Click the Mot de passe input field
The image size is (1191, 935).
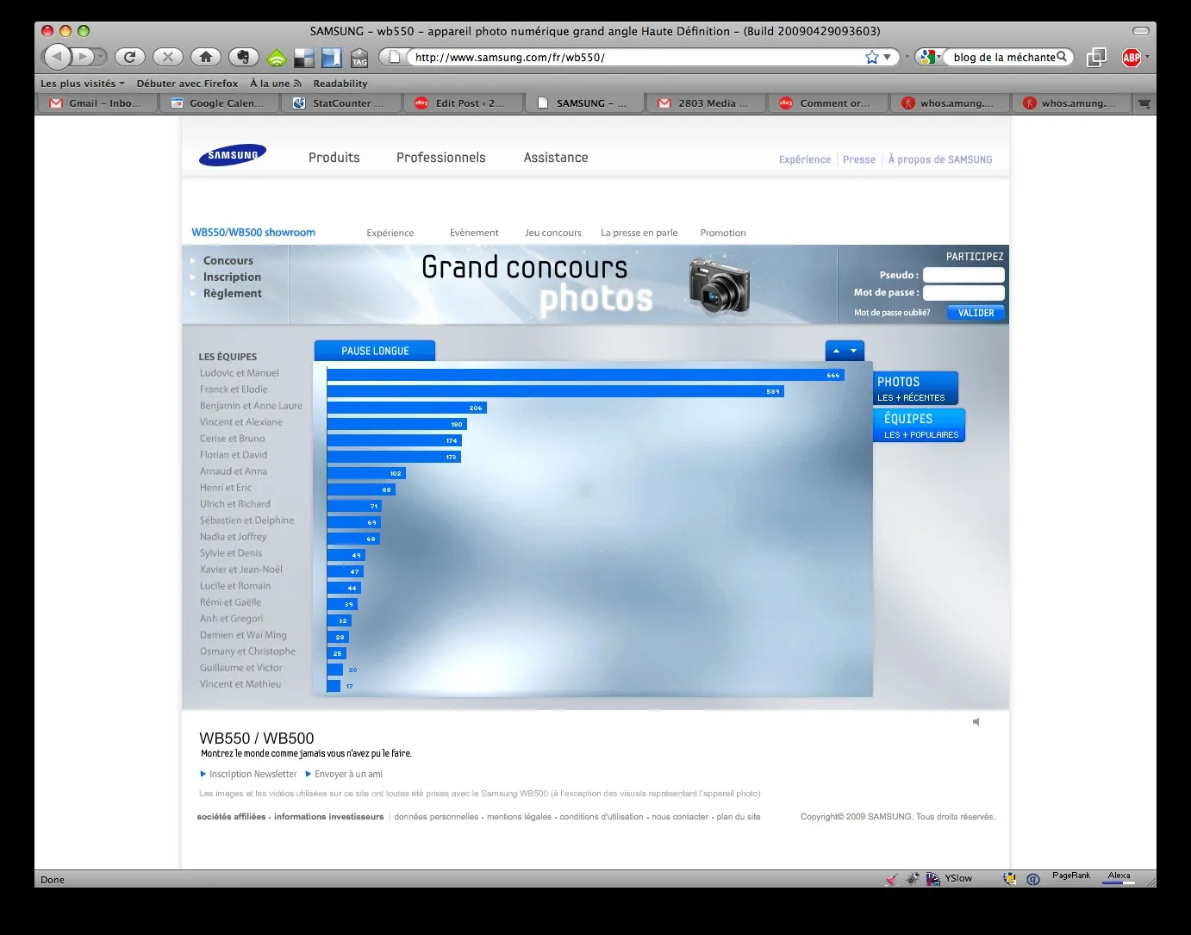click(963, 293)
